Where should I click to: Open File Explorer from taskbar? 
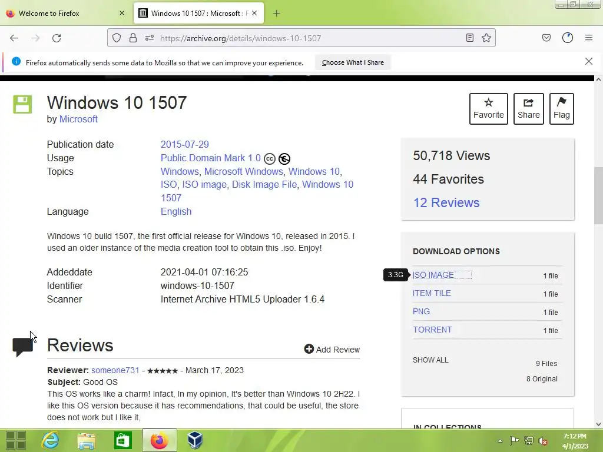(87, 440)
